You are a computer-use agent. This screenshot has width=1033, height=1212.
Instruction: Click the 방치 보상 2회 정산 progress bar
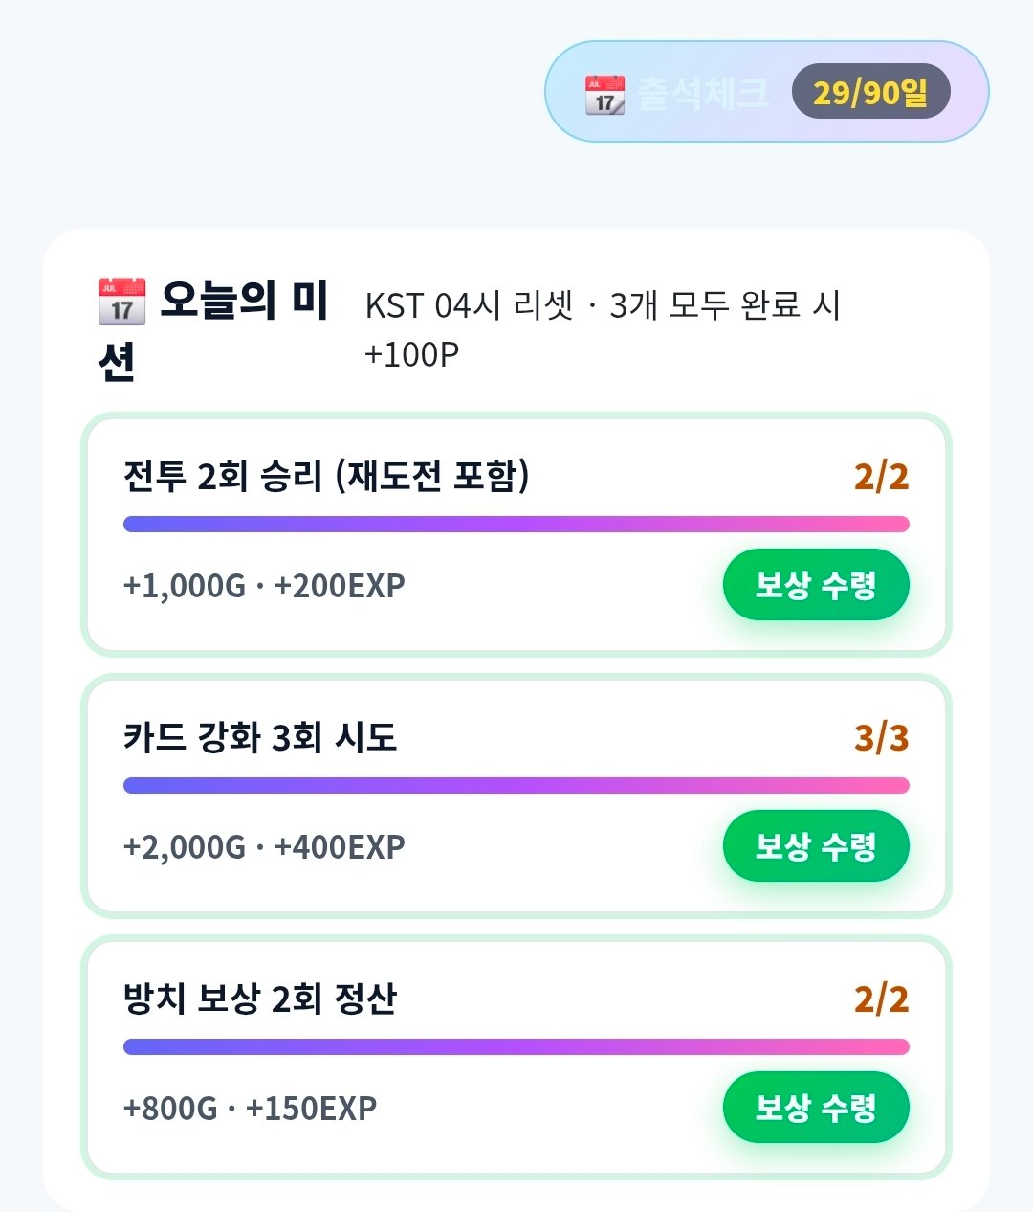[516, 1046]
